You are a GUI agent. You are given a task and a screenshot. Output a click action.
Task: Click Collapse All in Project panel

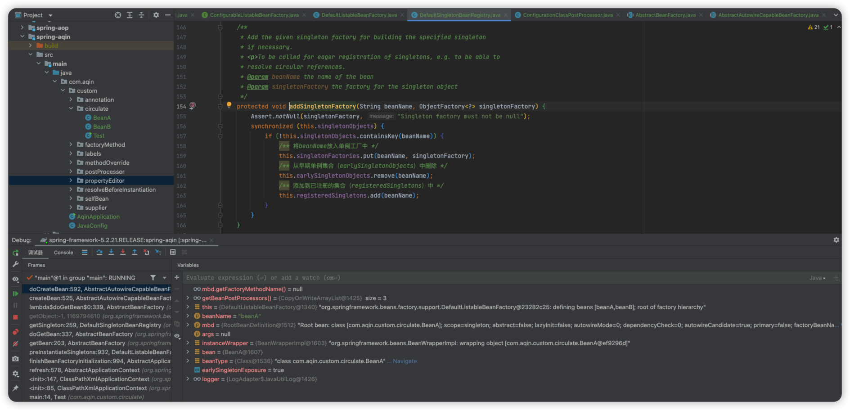coord(141,15)
